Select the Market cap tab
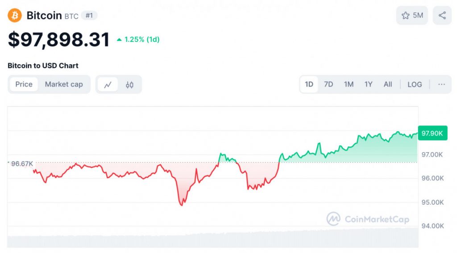Viewport: 457px width, 253px height. [x=64, y=84]
